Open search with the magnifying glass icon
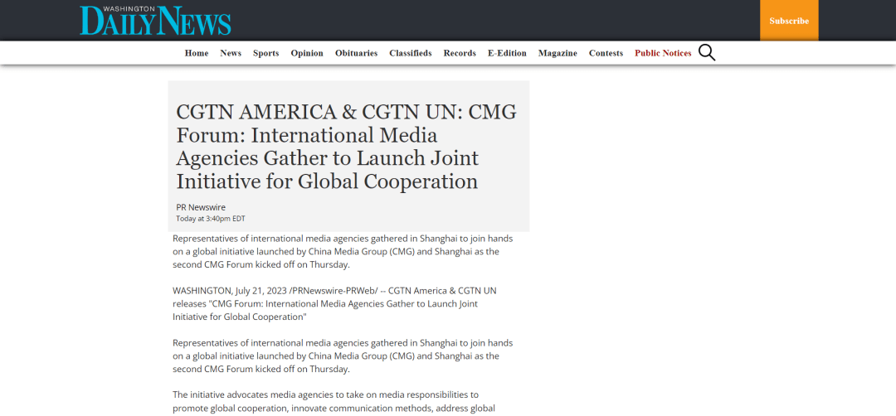896x416 pixels. [707, 52]
